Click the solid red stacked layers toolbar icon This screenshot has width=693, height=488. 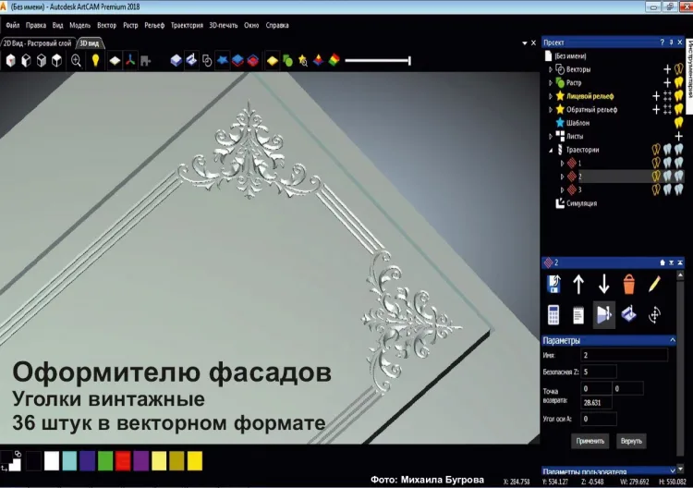(253, 61)
